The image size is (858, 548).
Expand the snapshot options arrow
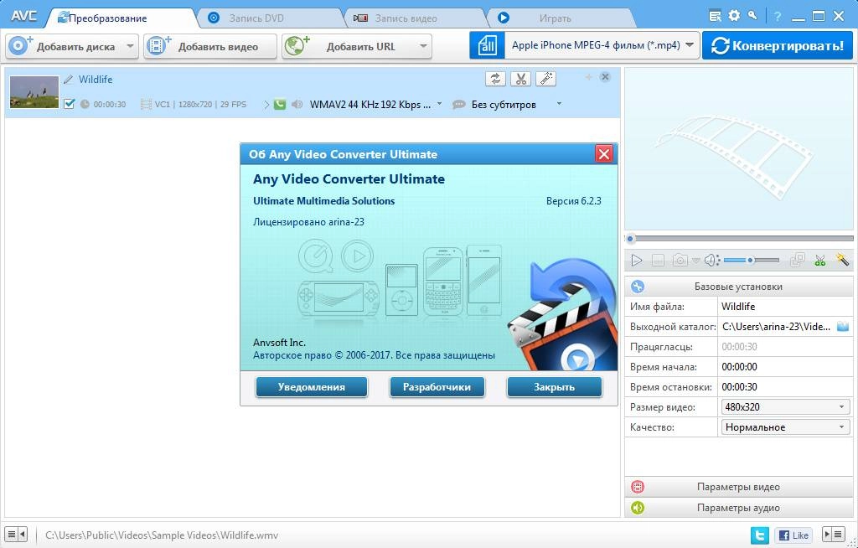(x=696, y=261)
